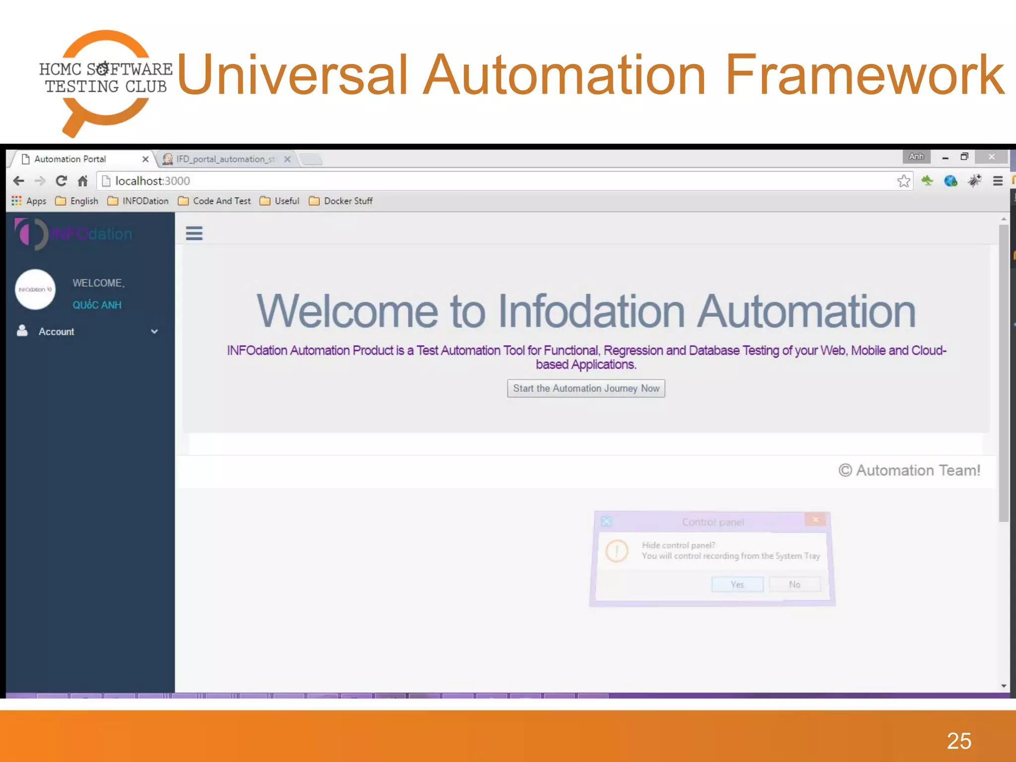This screenshot has height=762, width=1016.
Task: Open the green extension icon
Action: [x=927, y=181]
